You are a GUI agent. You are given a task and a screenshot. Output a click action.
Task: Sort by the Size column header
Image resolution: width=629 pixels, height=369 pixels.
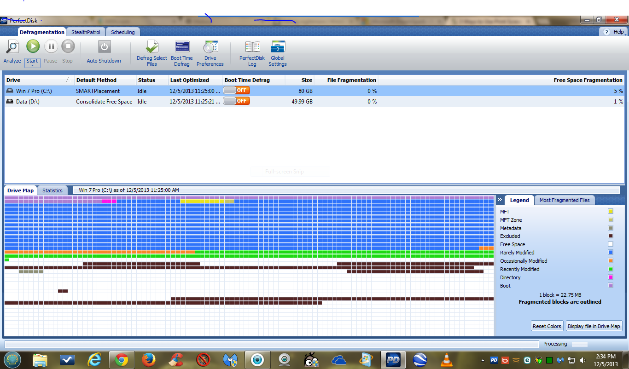299,80
